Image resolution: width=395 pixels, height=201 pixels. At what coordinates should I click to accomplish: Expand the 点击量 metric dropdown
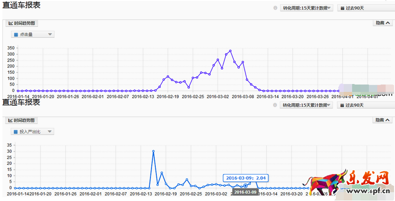(50, 34)
